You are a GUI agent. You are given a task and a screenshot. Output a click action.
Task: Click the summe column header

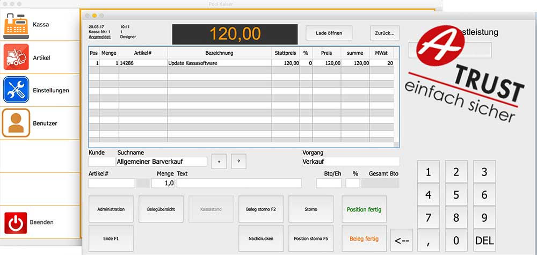(355, 53)
